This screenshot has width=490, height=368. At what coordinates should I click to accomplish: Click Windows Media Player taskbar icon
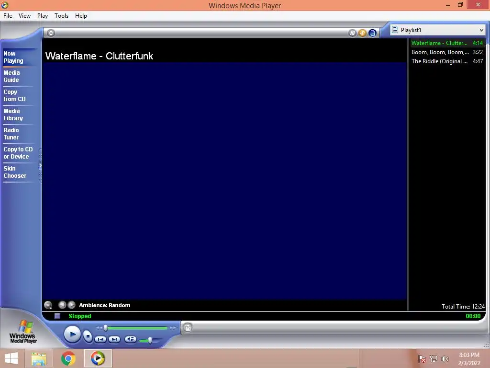(x=98, y=358)
